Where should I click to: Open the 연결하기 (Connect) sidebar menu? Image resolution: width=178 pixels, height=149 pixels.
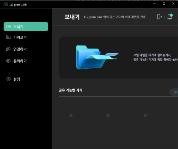[x=26, y=49]
